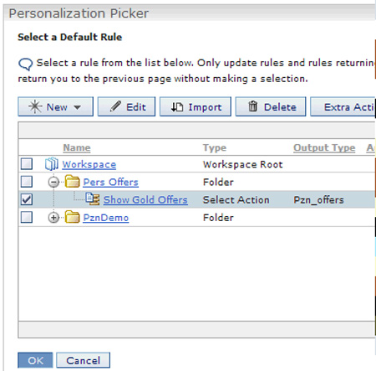Screen dimensions: 376x371
Task: Click the Pers Offers folder icon
Action: pyautogui.click(x=73, y=182)
